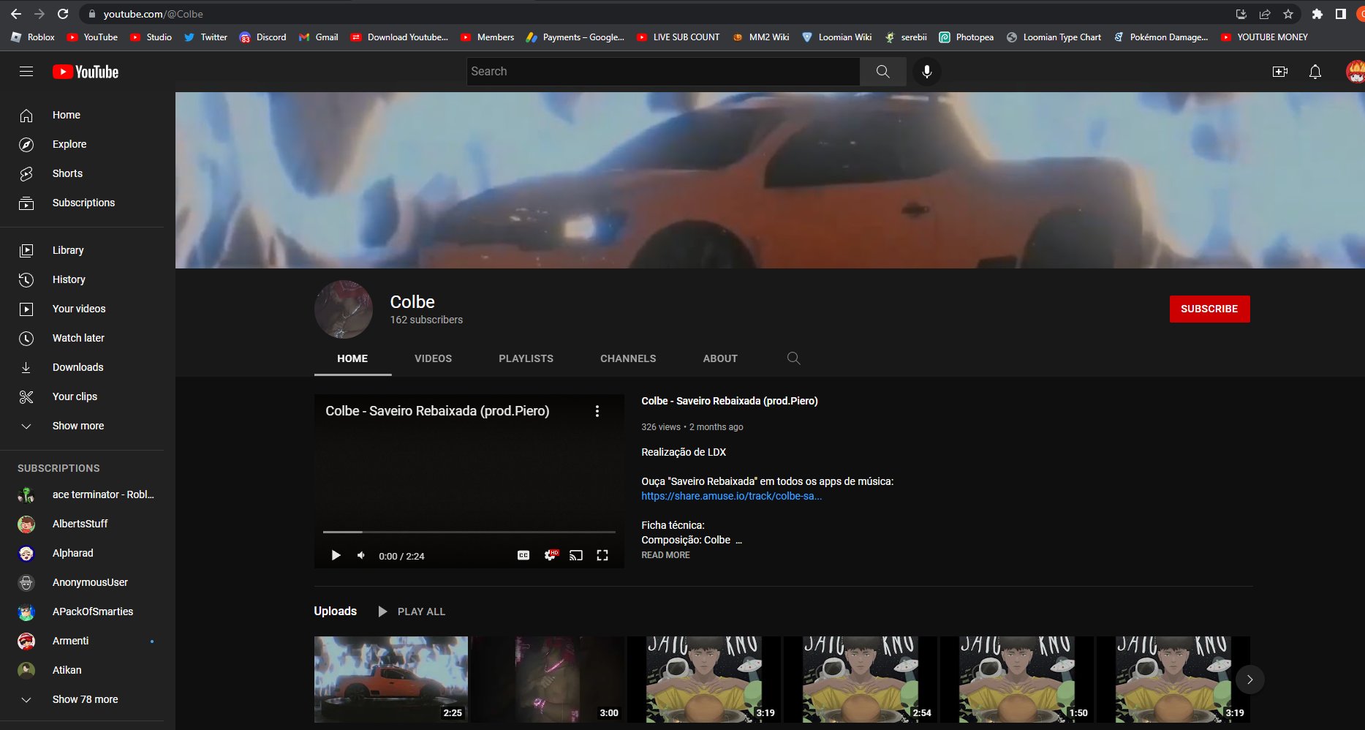This screenshot has width=1365, height=730.
Task: Select Shorts in the sidebar
Action: click(x=67, y=173)
